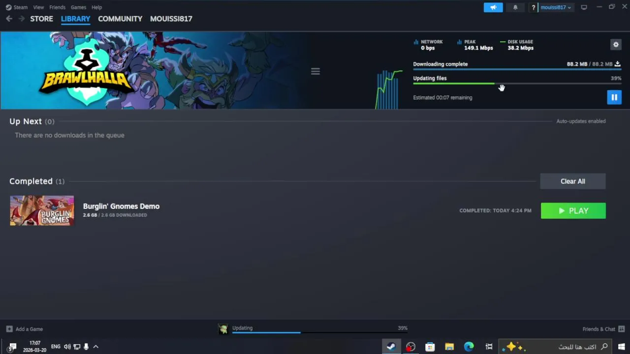Image resolution: width=630 pixels, height=354 pixels.
Task: Open Task View in the taskbar
Action: point(489,347)
